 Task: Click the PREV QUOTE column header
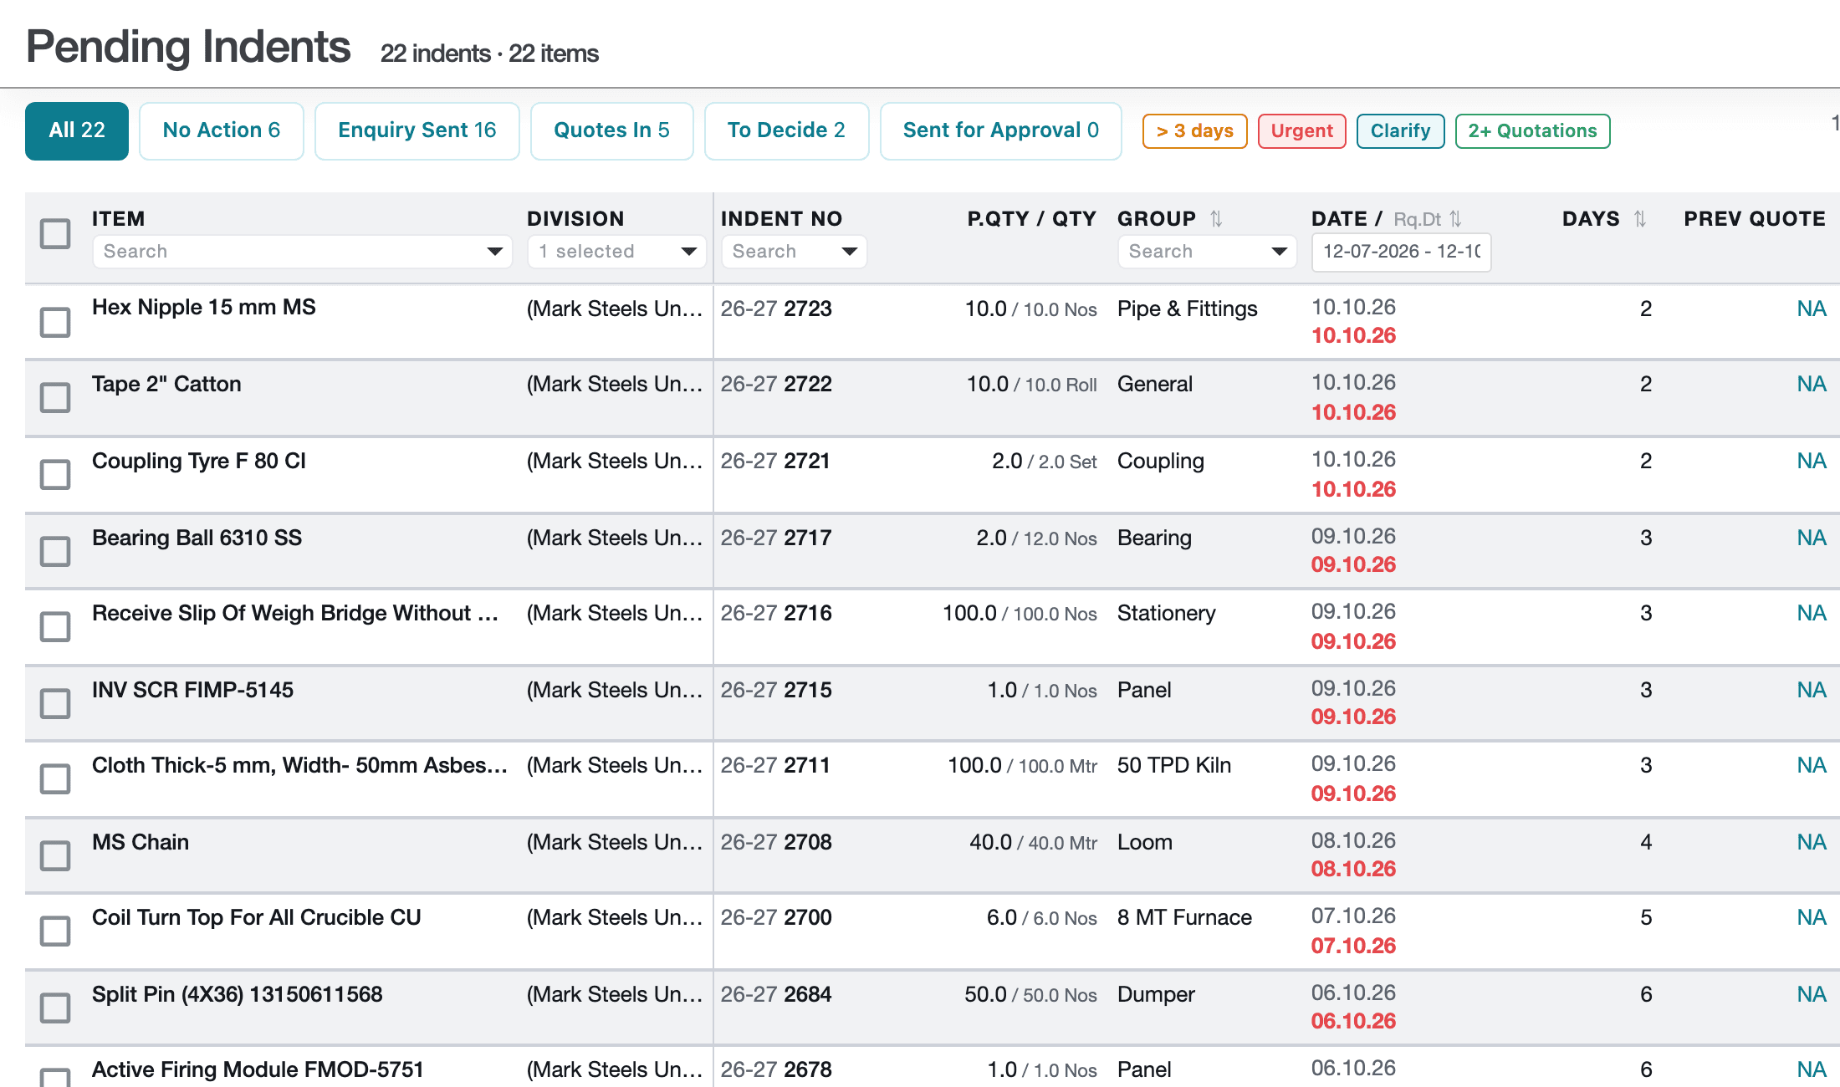click(1755, 219)
